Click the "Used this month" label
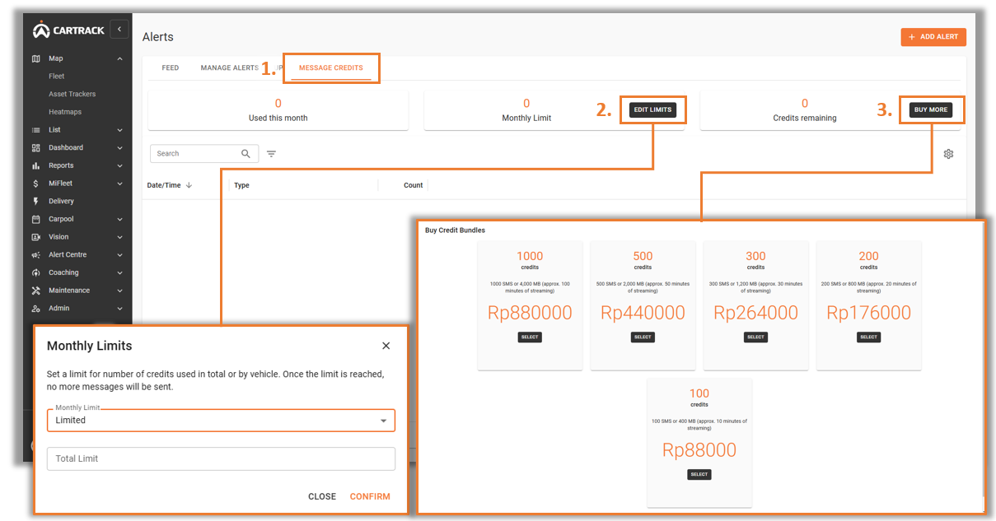Image resolution: width=996 pixels, height=521 pixels. (278, 118)
